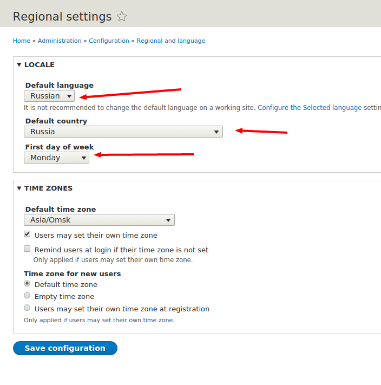Go to Home breadcrumb link
Image resolution: width=381 pixels, height=385 pixels.
pyautogui.click(x=22, y=41)
